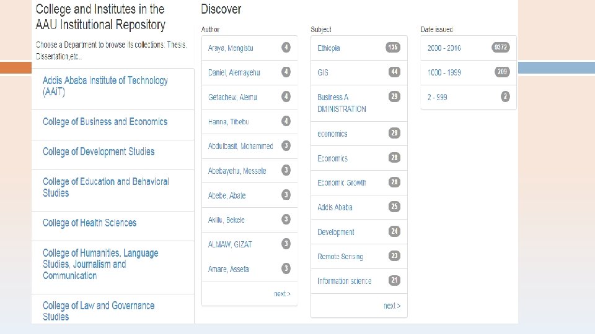Click the 44 badge next to GIS

point(394,72)
